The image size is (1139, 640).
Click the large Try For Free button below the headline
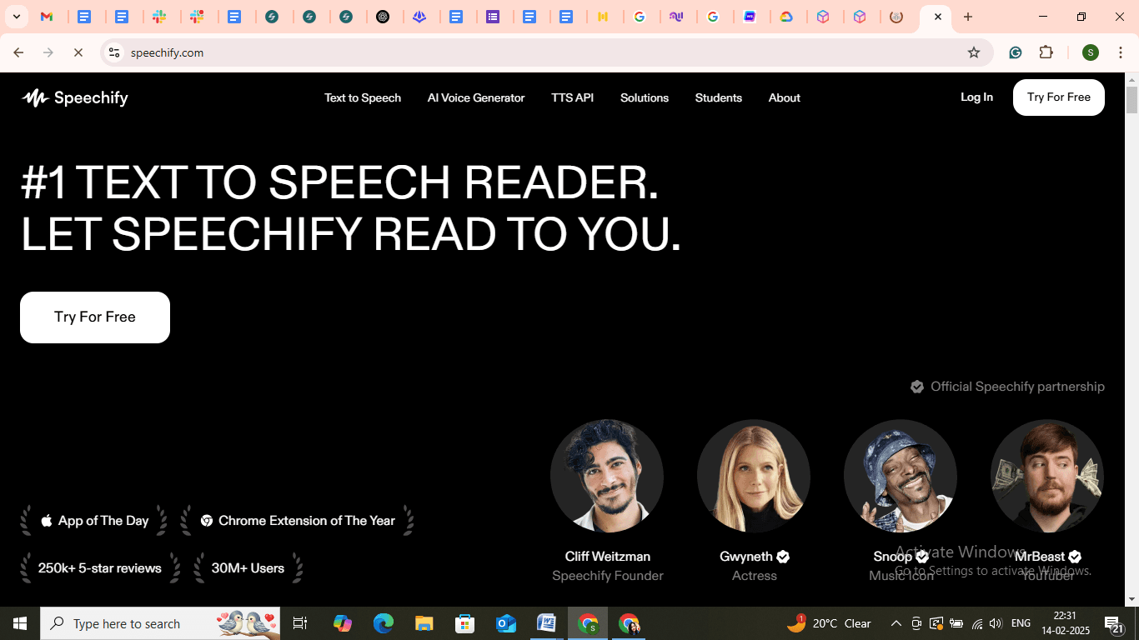[x=95, y=317]
